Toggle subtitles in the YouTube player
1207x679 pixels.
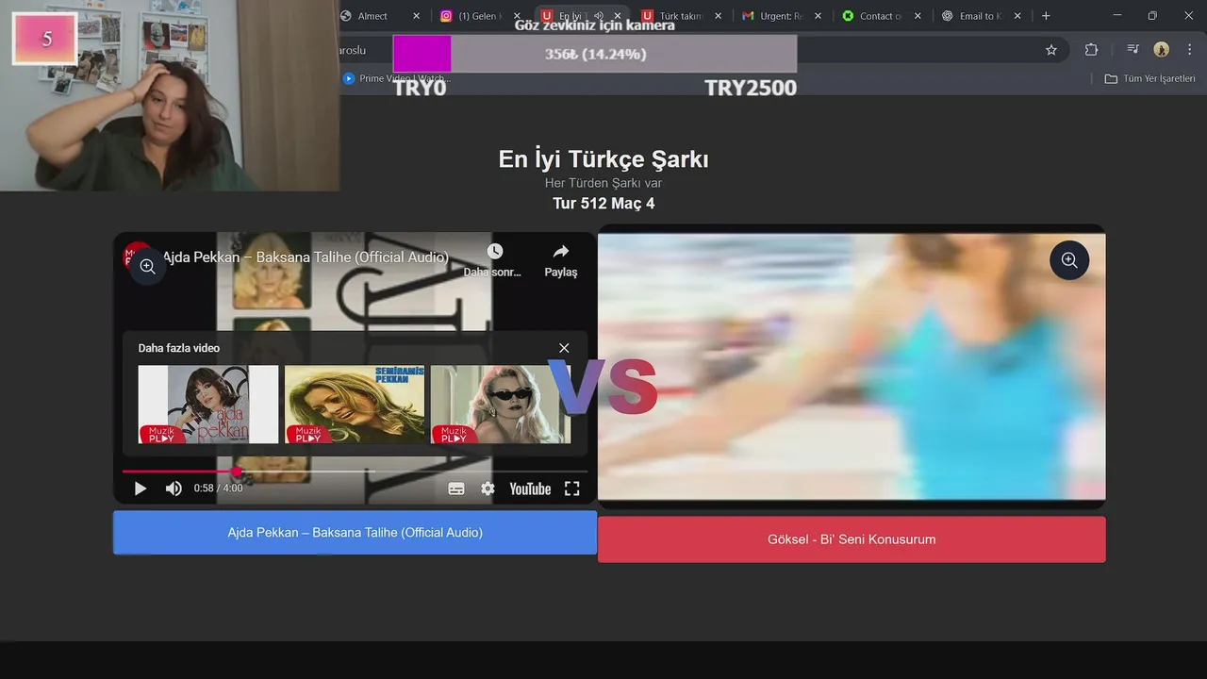pyautogui.click(x=456, y=489)
